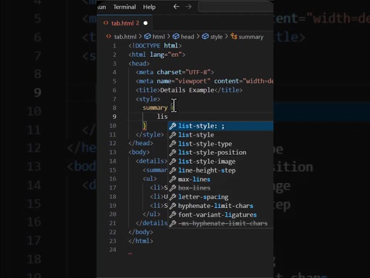Click the 'summary' selector on line 8
This screenshot has width=370, height=278.
[x=155, y=108]
